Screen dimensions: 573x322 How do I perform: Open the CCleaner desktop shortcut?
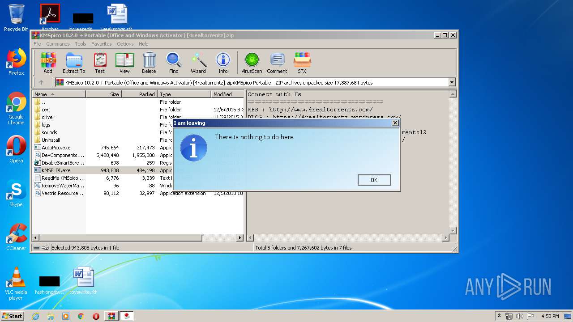click(16, 237)
